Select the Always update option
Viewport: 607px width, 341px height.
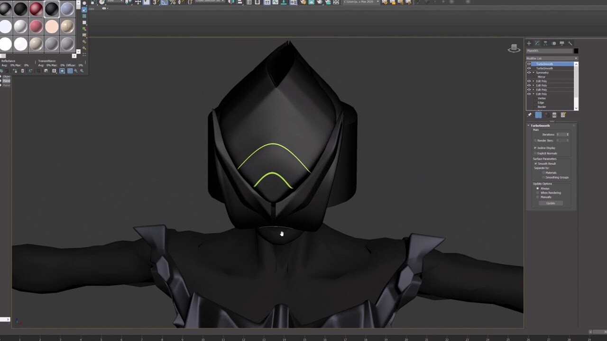point(538,188)
